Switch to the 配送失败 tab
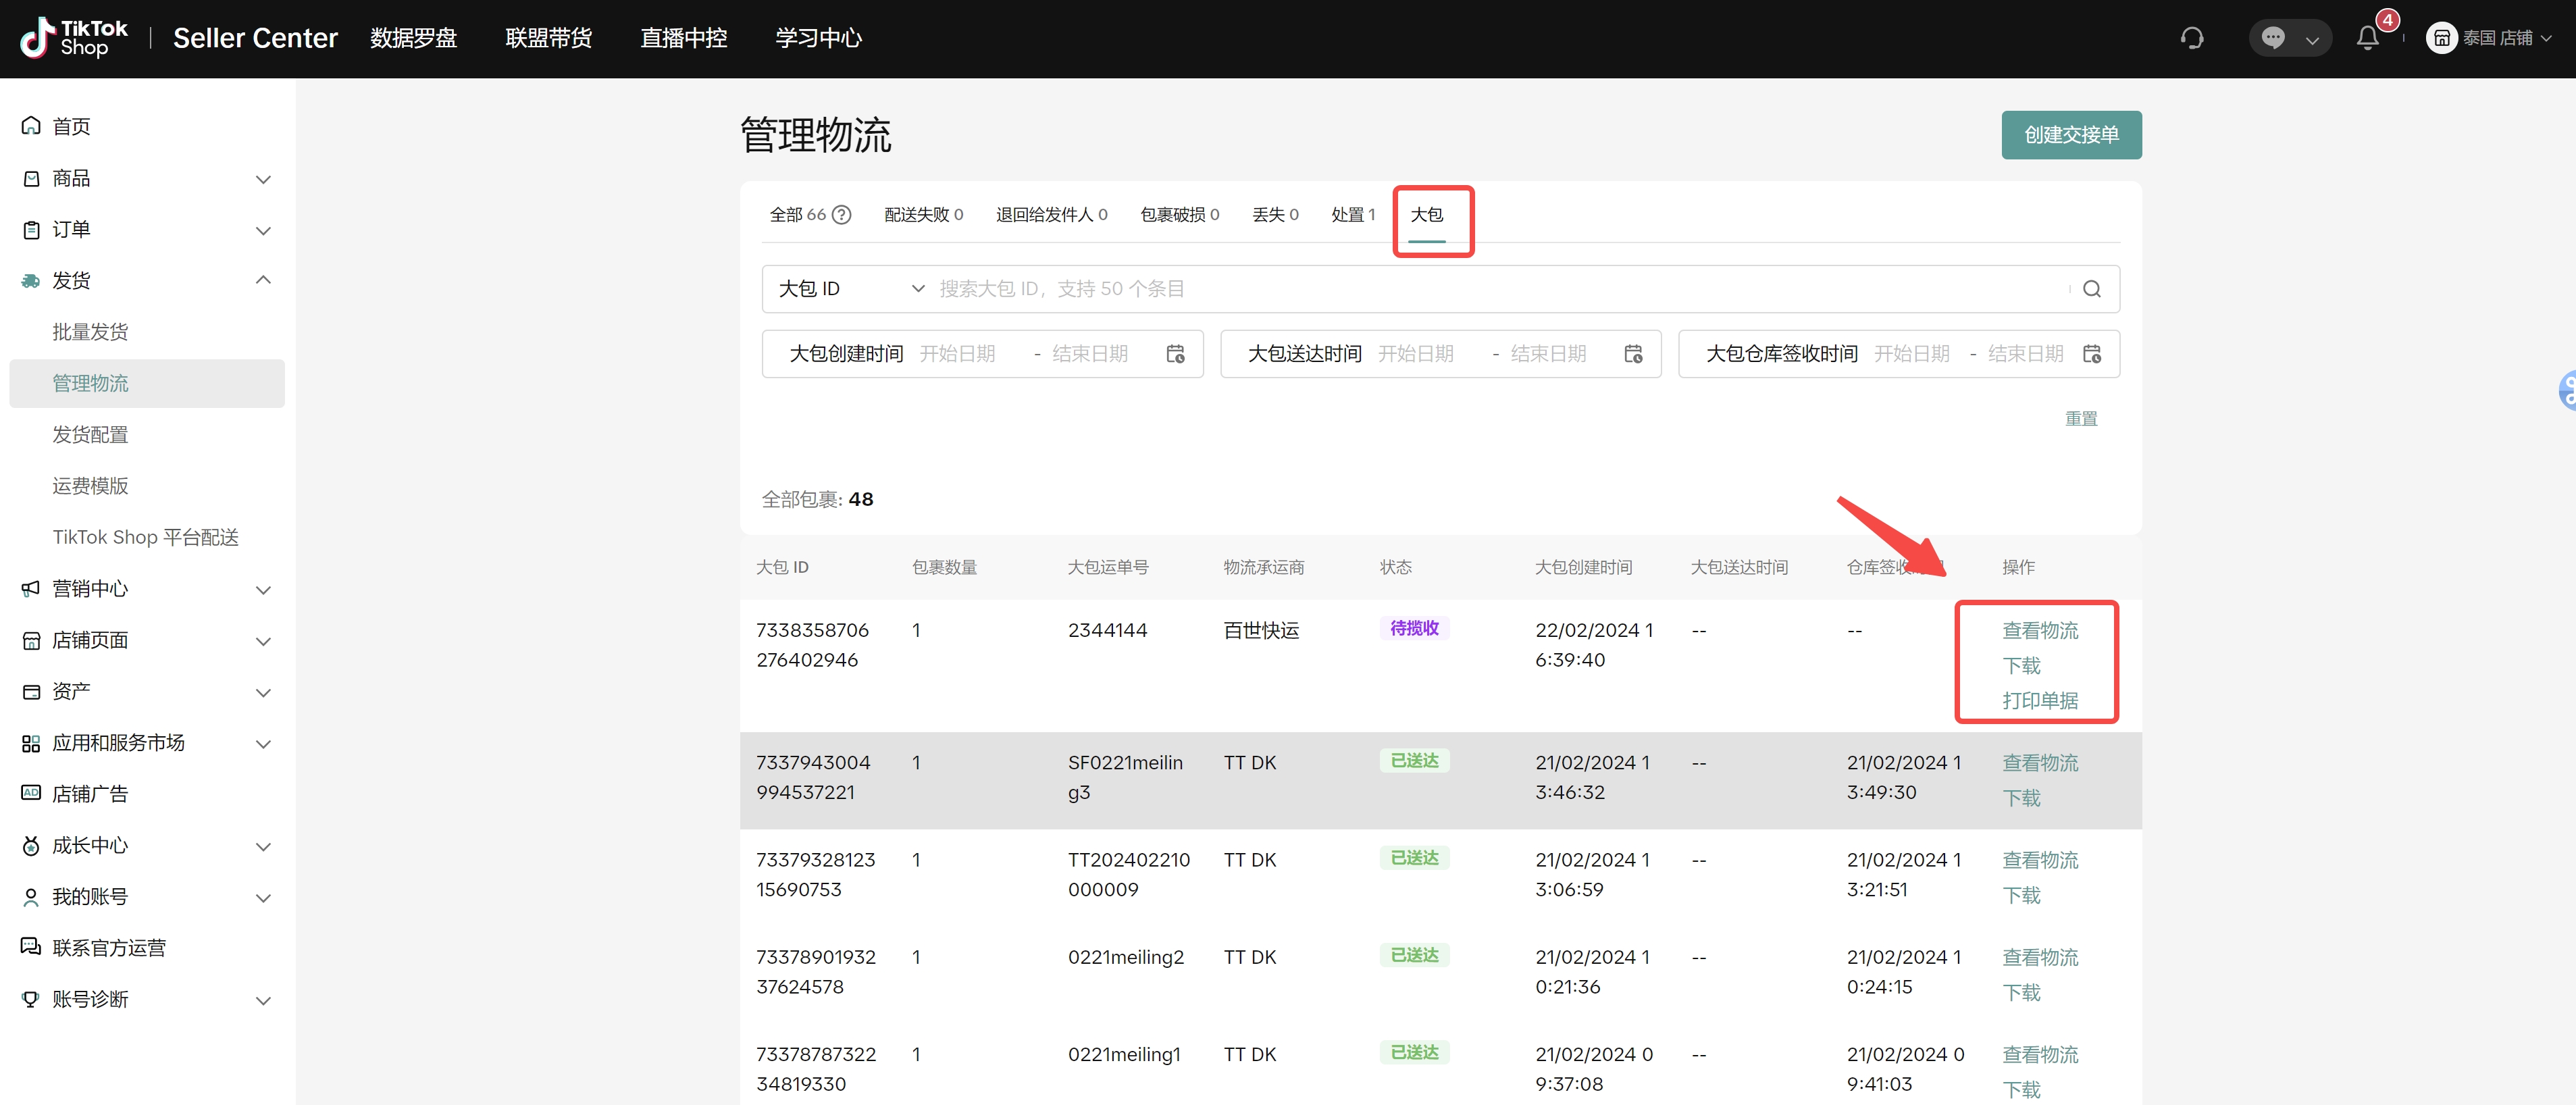The width and height of the screenshot is (2576, 1105). point(922,215)
